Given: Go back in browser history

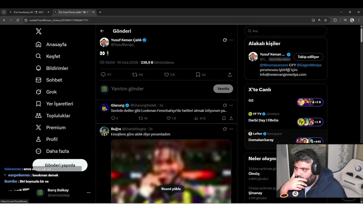Looking at the screenshot, I should pos(4,20).
